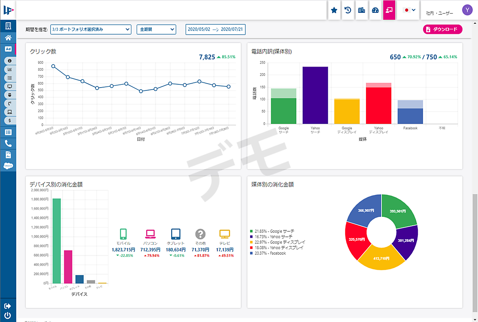Click the Salesforce cloud icon in sidebar

tap(8, 166)
